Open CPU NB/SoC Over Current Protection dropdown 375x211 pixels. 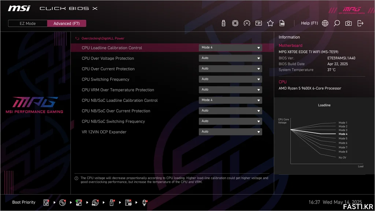230,111
